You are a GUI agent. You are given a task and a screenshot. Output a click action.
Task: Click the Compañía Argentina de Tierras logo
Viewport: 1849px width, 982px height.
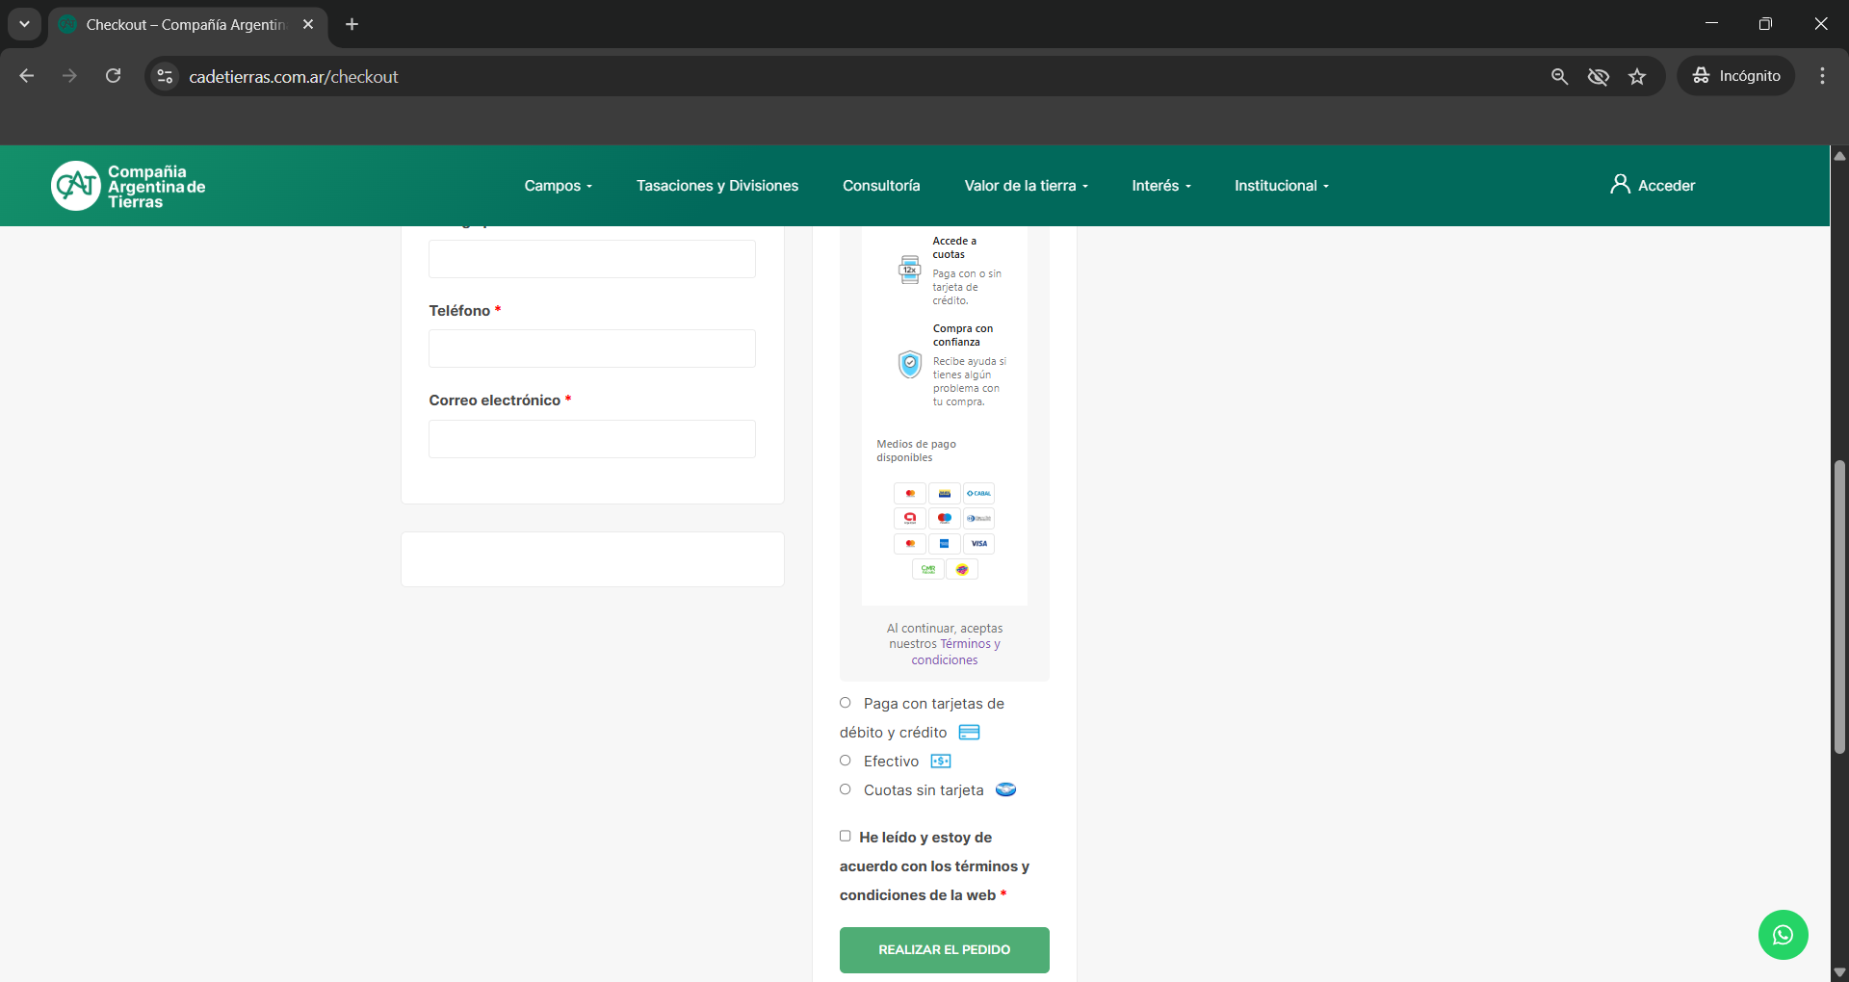point(128,186)
